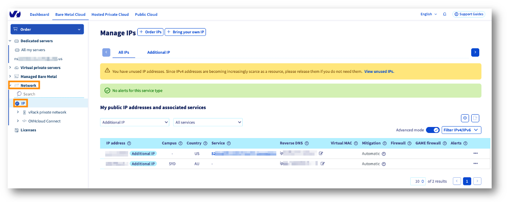The image size is (507, 202).
Task: Open the English language selector
Action: point(429,14)
